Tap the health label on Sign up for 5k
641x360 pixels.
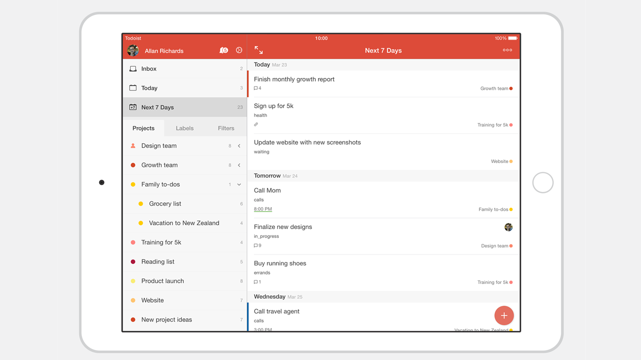260,115
